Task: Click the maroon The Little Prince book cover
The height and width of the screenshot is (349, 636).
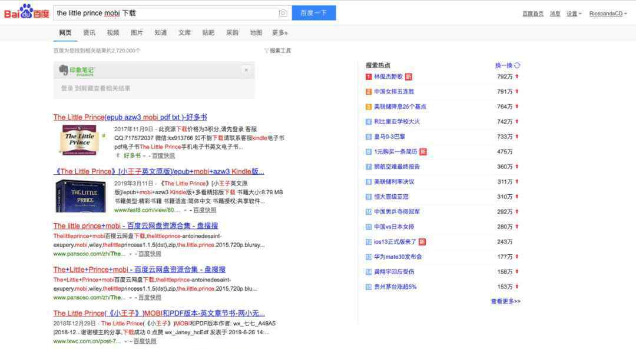Action: pyautogui.click(x=80, y=140)
